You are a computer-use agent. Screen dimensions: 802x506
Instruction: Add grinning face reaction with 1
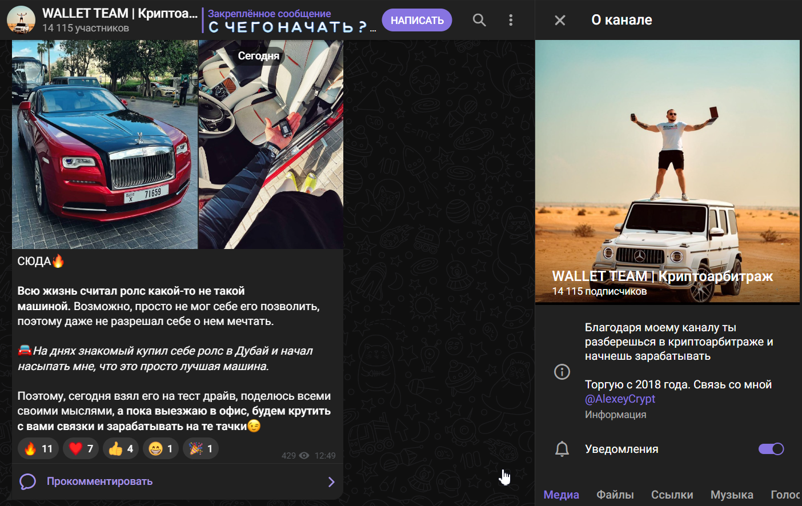(x=161, y=449)
